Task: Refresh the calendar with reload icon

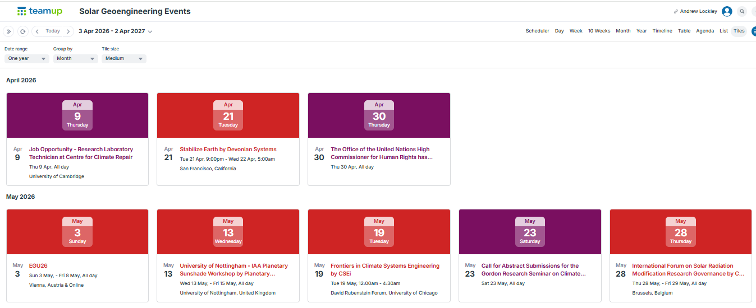Action: [22, 31]
